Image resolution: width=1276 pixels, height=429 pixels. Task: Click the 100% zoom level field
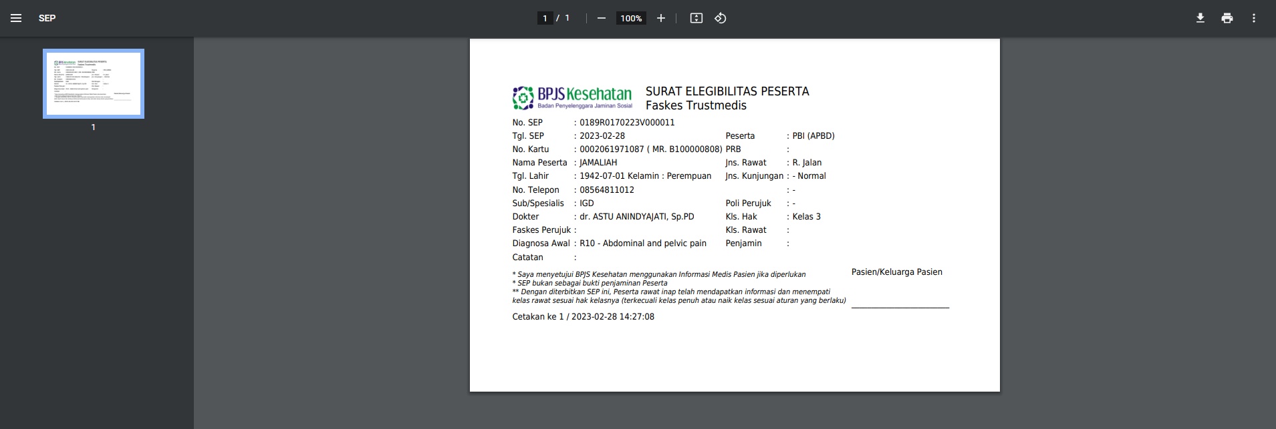tap(631, 18)
